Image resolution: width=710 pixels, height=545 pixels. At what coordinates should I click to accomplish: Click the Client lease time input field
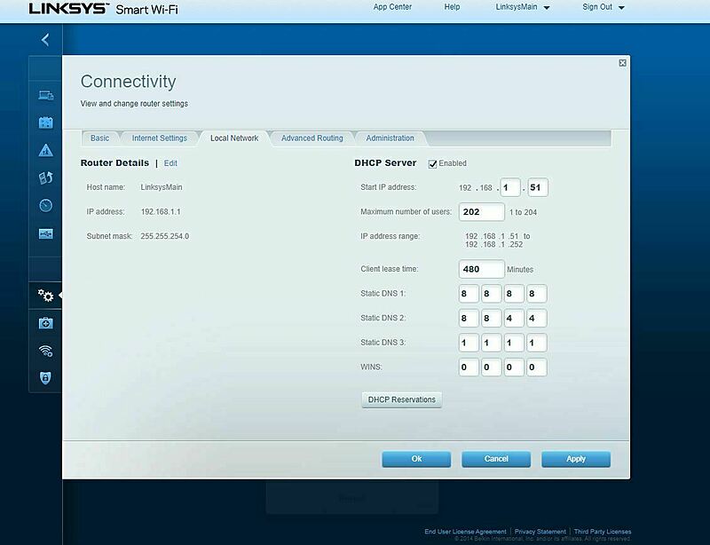480,269
